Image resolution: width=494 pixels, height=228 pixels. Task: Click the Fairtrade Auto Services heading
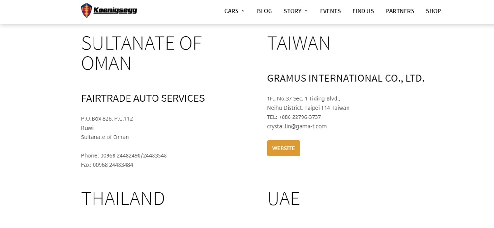[x=143, y=98]
